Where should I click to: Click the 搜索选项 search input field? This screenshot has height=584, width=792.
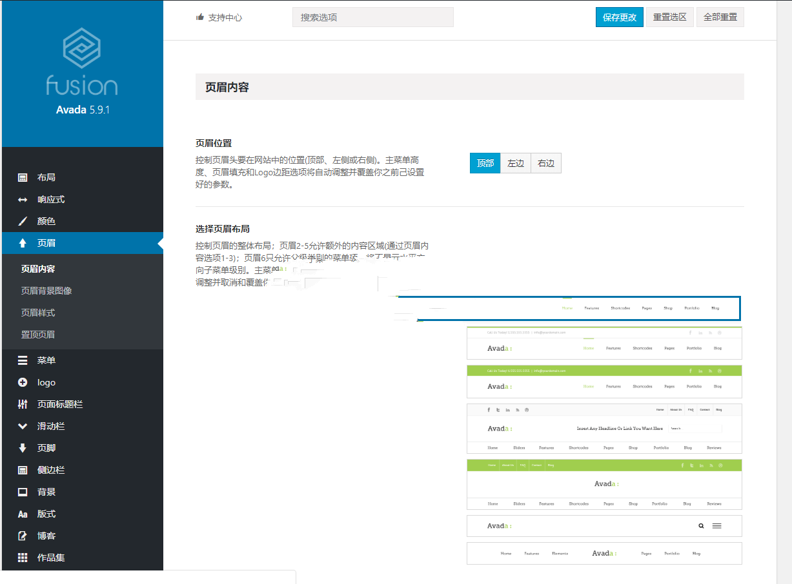click(x=372, y=17)
